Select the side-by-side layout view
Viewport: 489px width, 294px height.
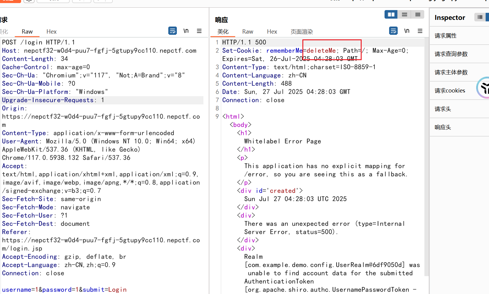point(391,14)
